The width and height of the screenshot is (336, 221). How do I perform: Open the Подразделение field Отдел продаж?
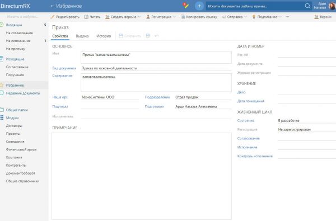pyautogui.click(x=203, y=97)
